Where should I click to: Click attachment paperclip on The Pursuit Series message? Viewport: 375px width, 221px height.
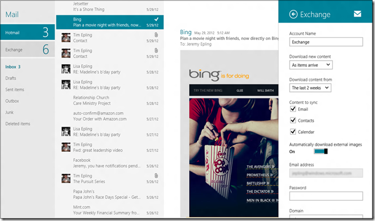click(x=156, y=176)
